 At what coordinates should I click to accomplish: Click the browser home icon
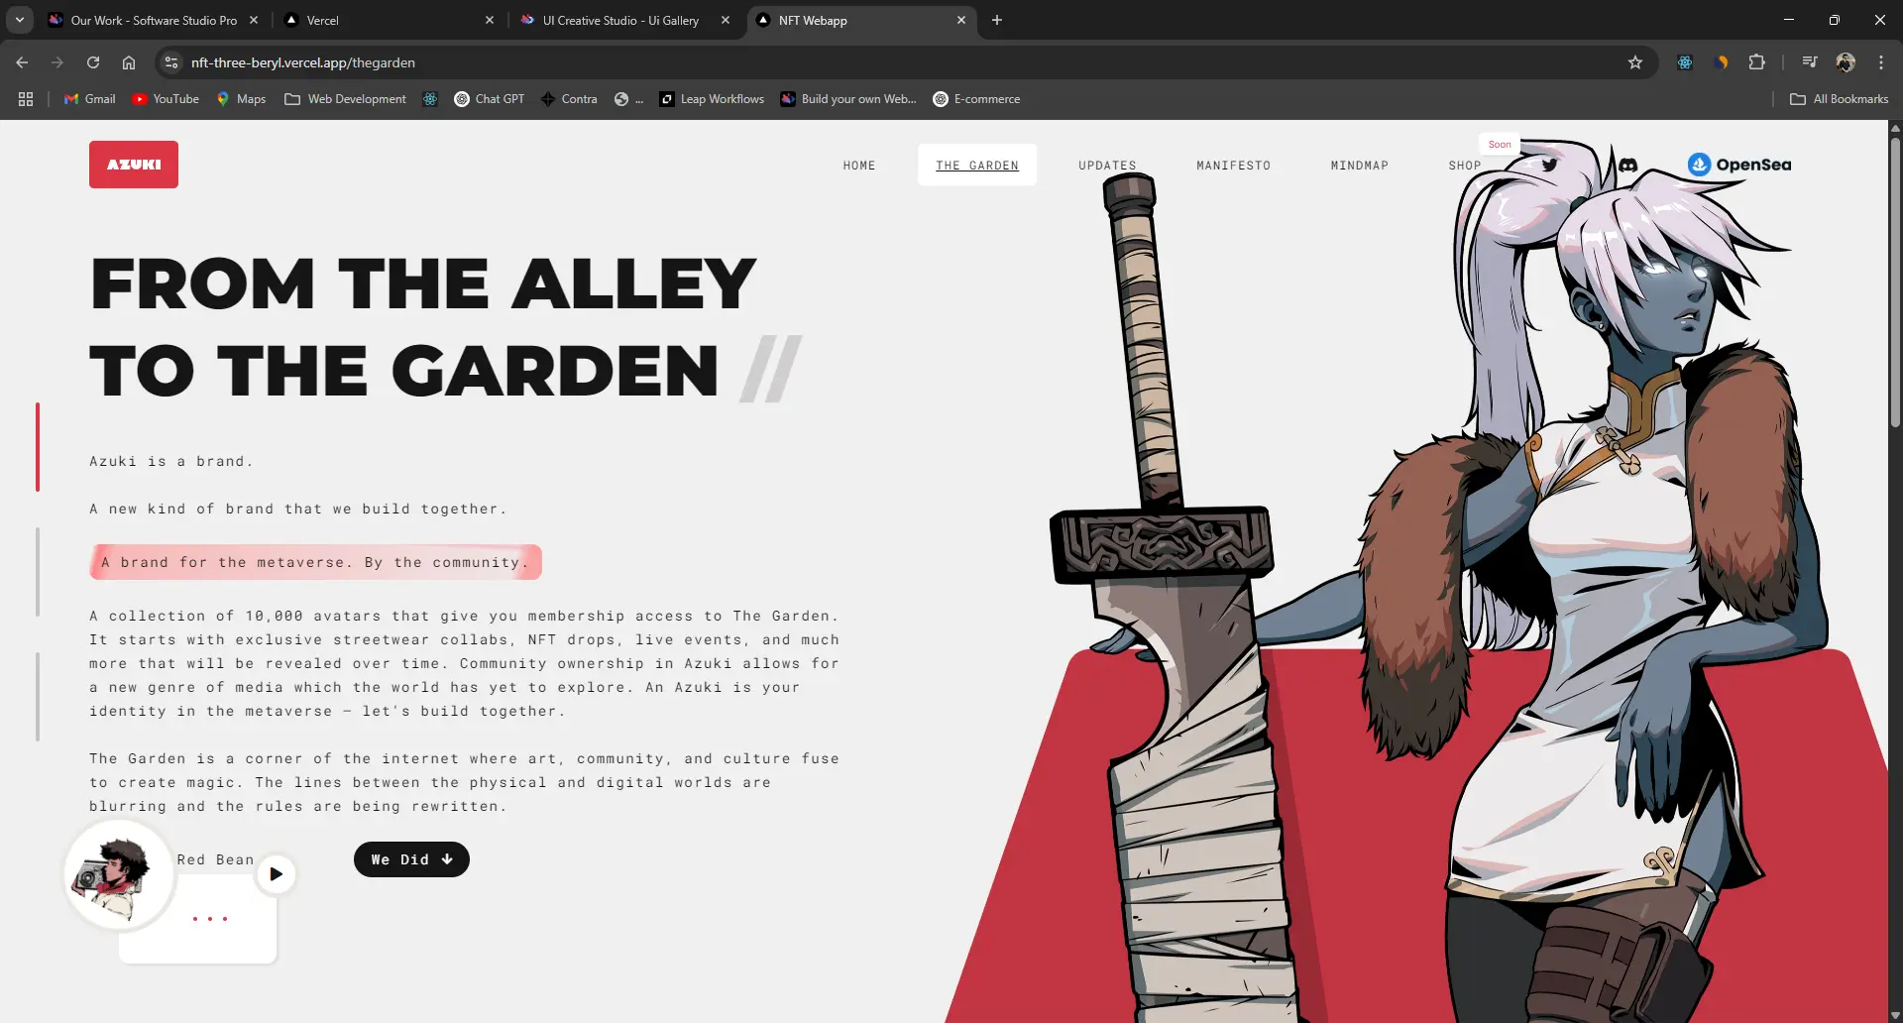(x=129, y=62)
